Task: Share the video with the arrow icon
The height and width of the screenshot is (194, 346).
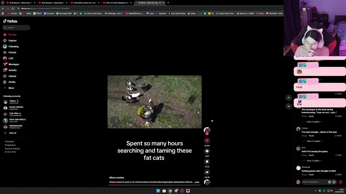Action: coord(207,172)
